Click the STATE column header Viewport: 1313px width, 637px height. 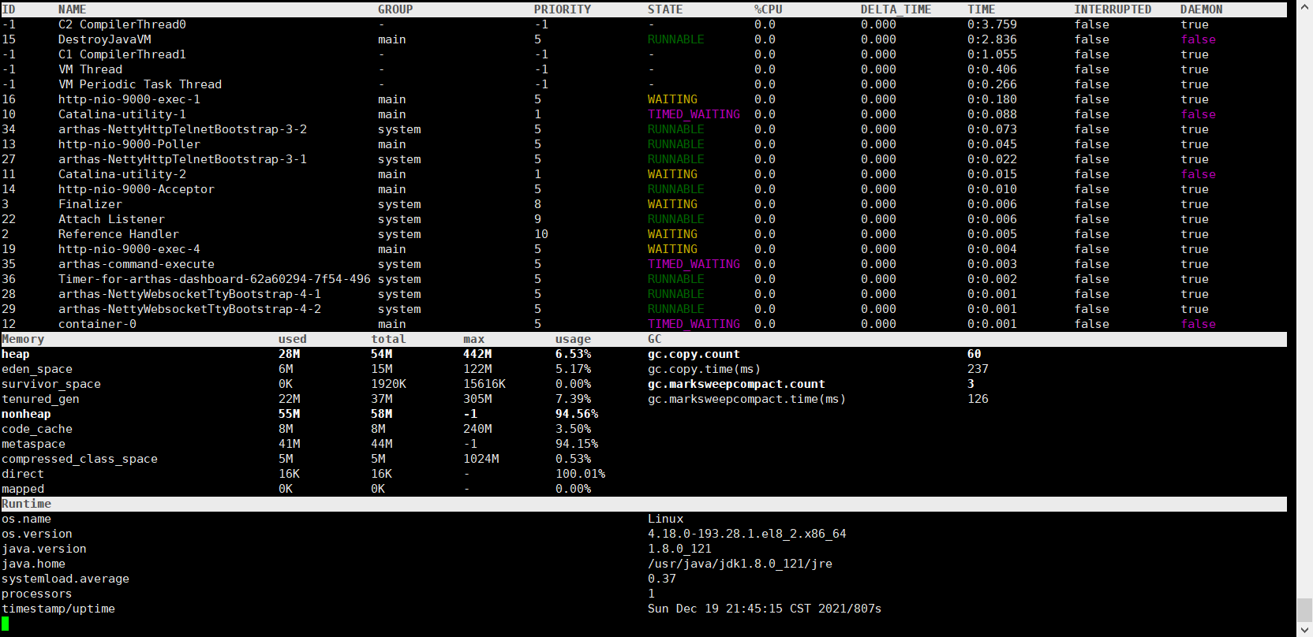[665, 9]
